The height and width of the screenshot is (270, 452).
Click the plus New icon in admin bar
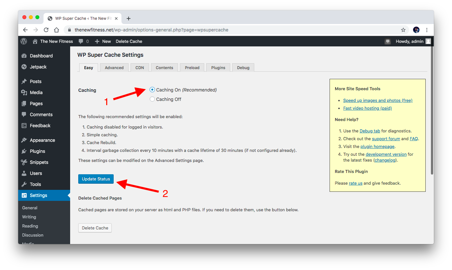(97, 41)
